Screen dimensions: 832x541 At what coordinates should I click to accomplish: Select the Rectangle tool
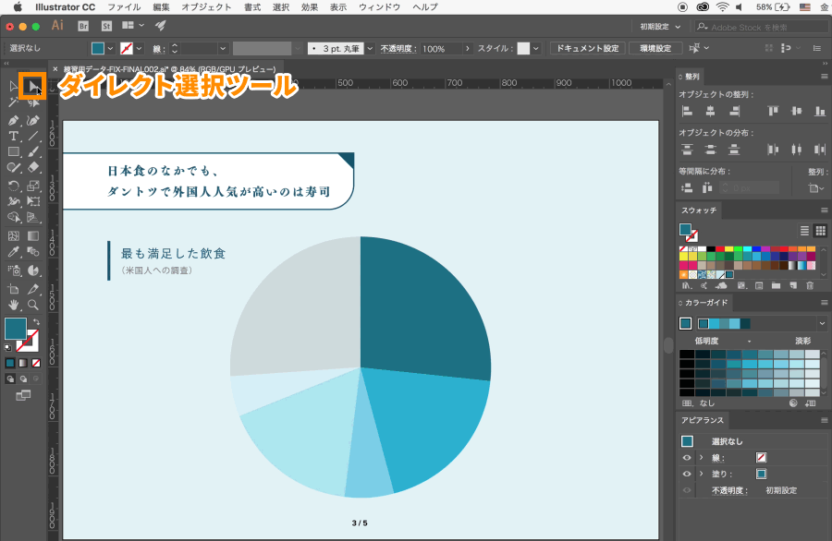click(x=16, y=150)
